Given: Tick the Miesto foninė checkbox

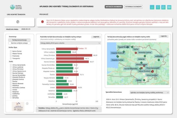Looking at the screenshot, I should 11,53.
